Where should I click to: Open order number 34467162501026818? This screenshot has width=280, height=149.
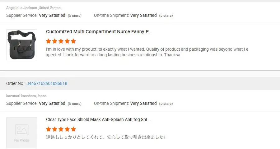click(x=47, y=83)
